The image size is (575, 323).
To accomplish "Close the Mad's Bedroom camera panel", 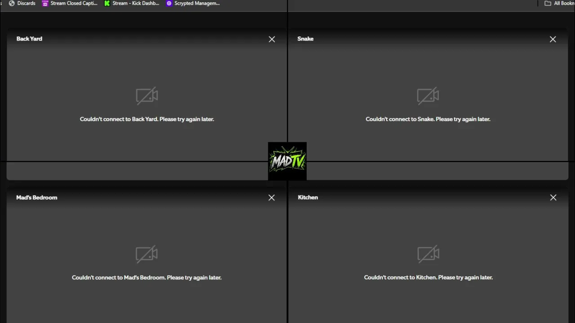I will click(x=271, y=198).
